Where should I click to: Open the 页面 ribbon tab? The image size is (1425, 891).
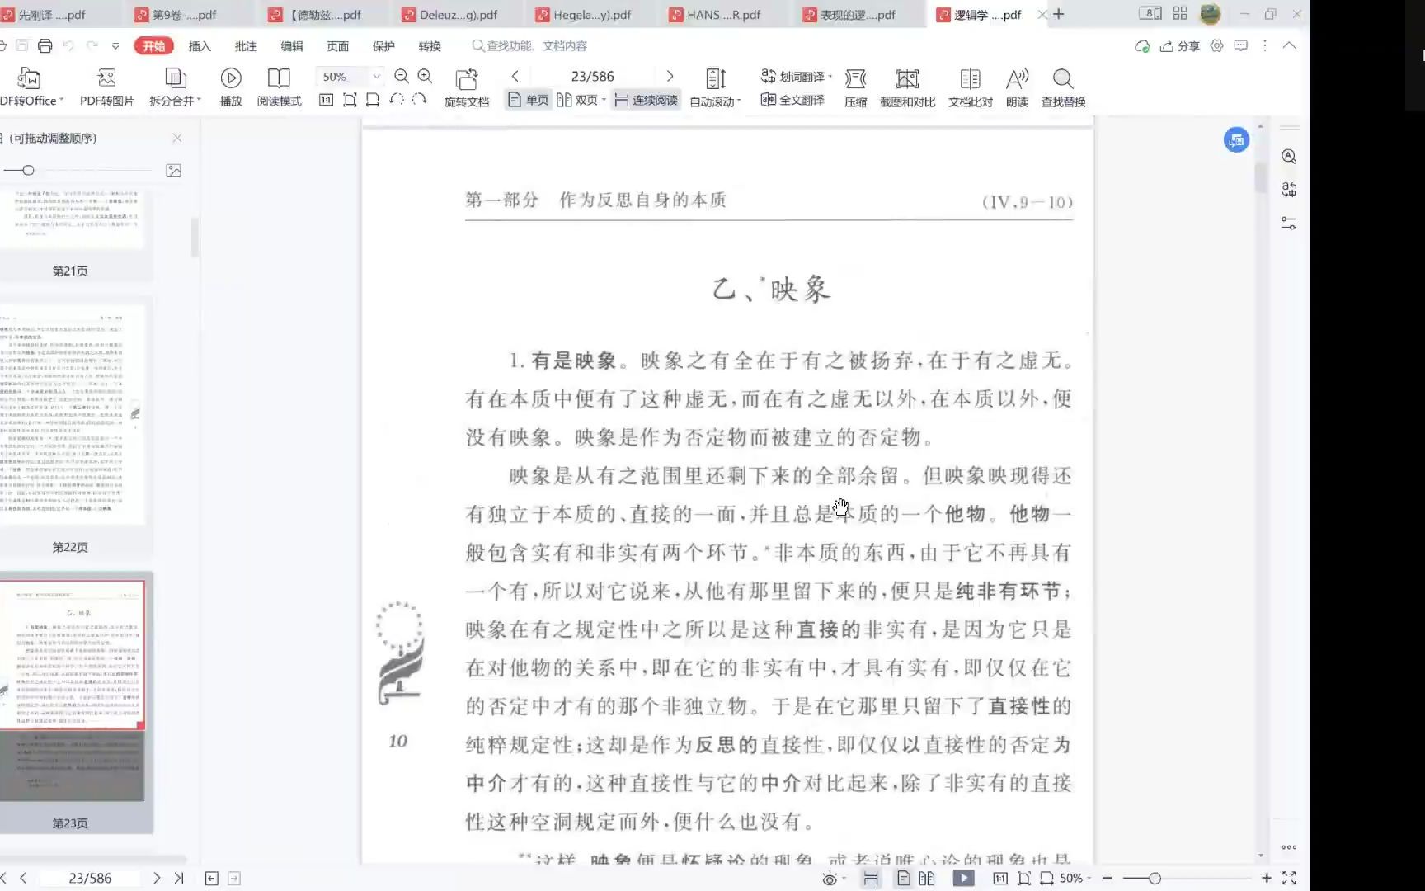click(x=338, y=46)
